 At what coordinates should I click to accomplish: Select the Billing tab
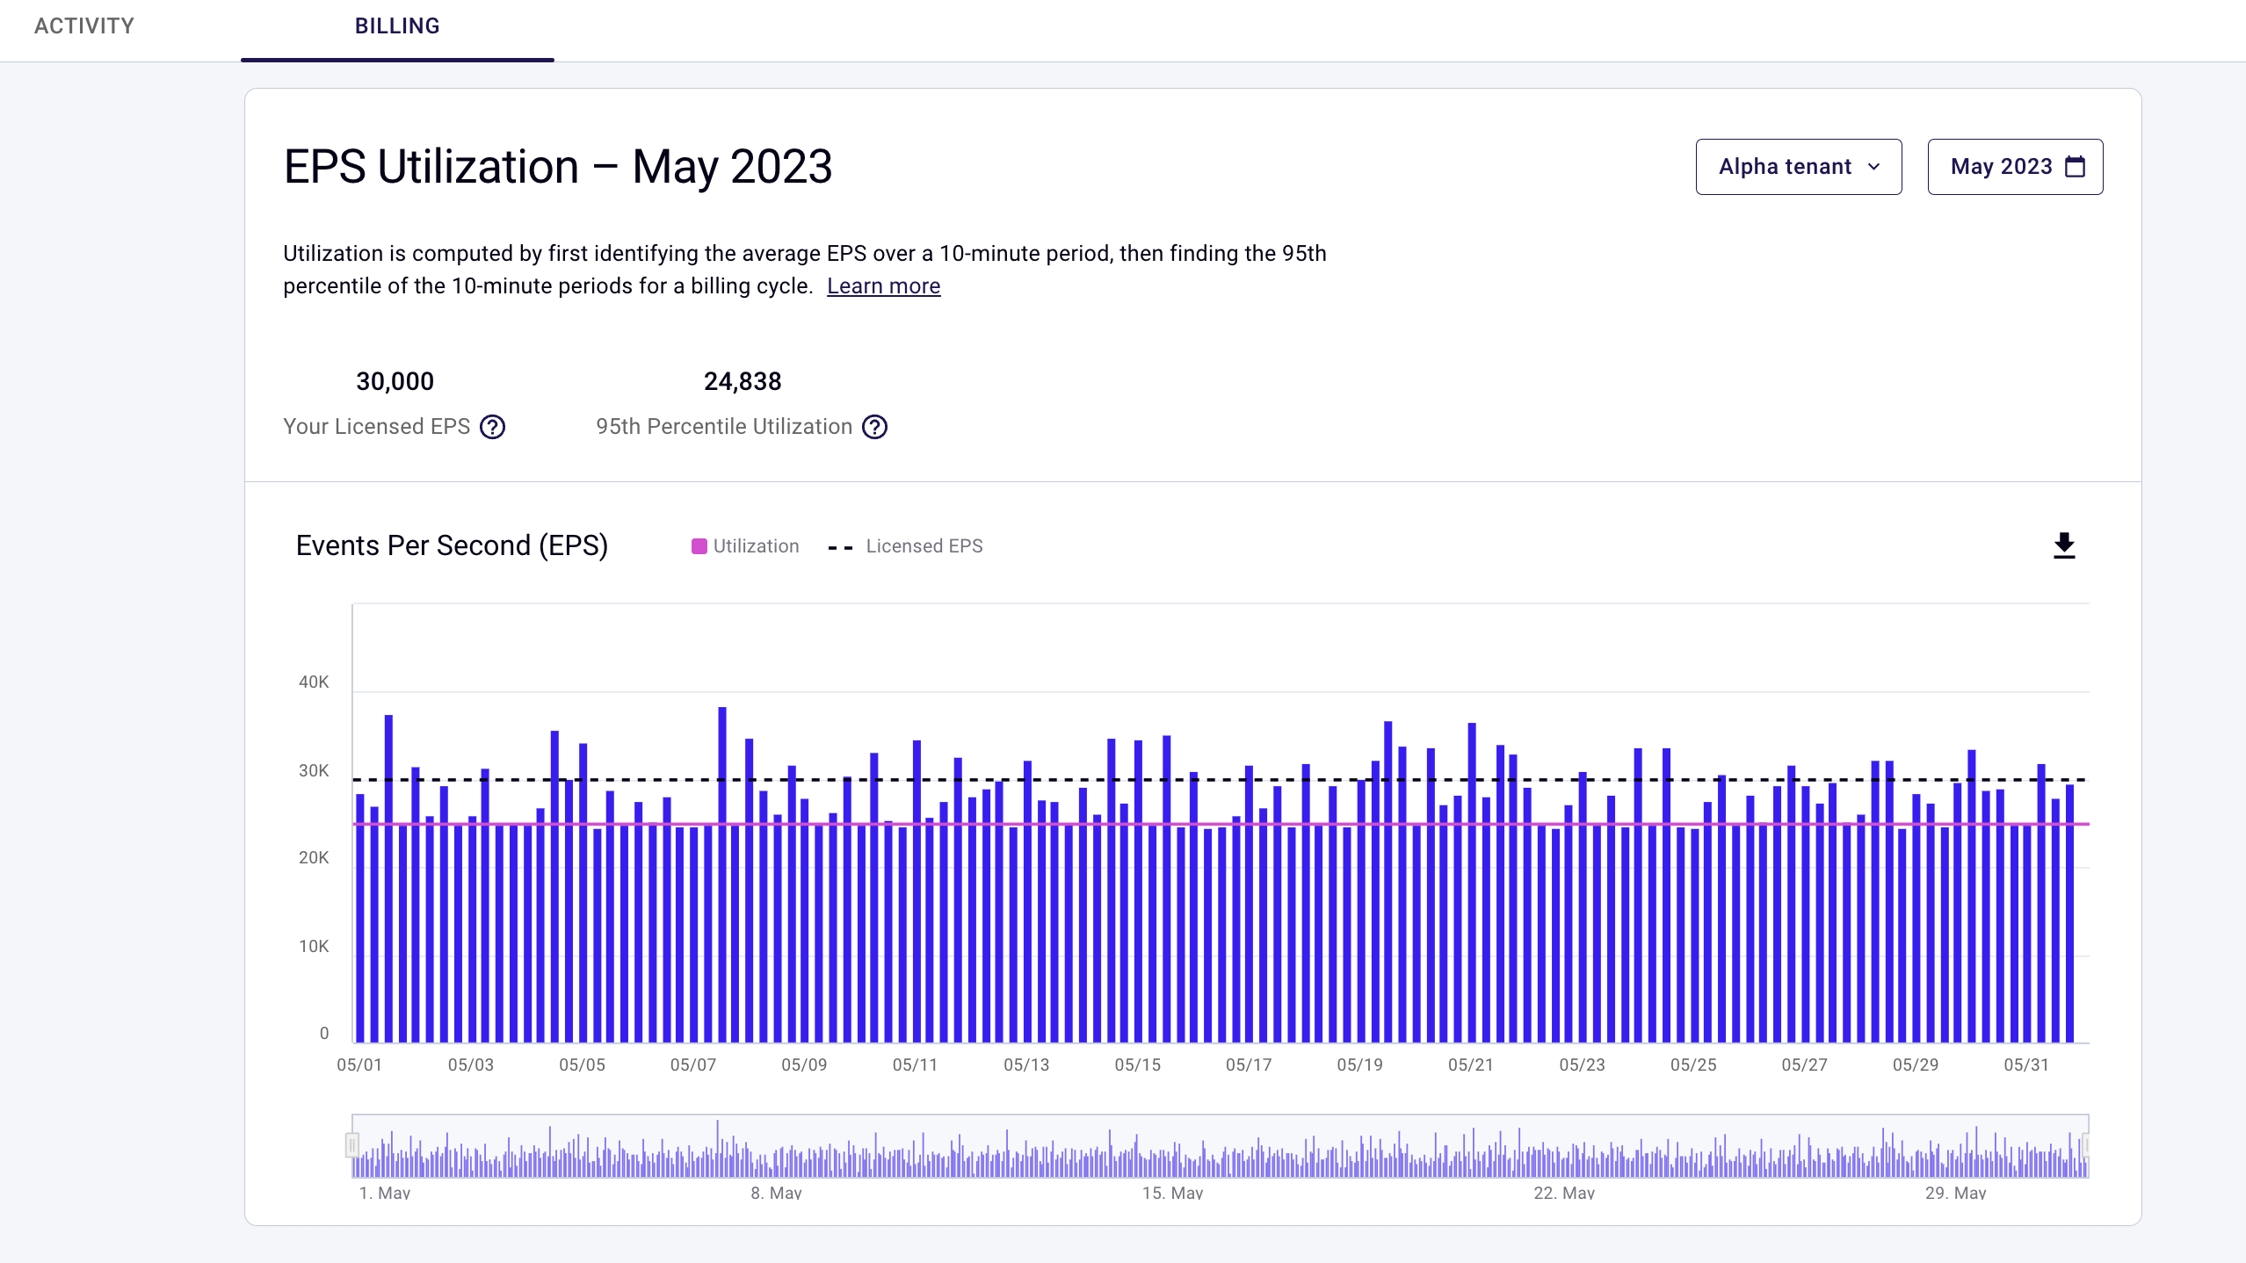coord(397,26)
